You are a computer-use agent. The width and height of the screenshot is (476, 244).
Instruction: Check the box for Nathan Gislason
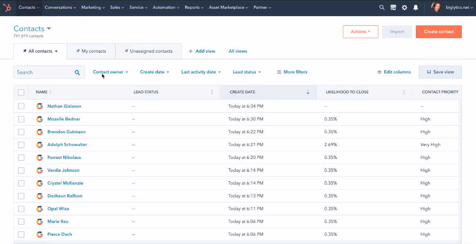(21, 106)
